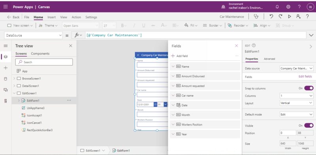The height and width of the screenshot is (155, 316).
Task: Expand the Year field card
Action: [173, 134]
